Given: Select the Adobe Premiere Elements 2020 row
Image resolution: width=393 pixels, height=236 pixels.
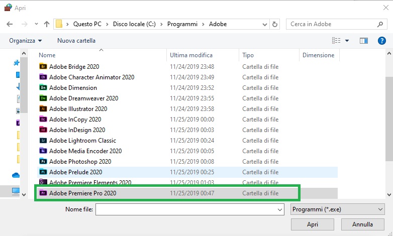Looking at the screenshot, I should [187, 183].
